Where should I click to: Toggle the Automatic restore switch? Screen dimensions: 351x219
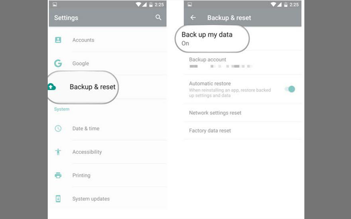(291, 89)
